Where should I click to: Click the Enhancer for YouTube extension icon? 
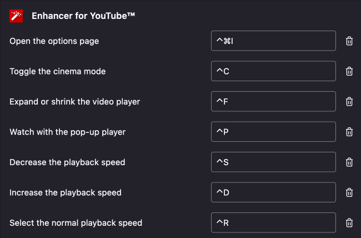[x=16, y=16]
